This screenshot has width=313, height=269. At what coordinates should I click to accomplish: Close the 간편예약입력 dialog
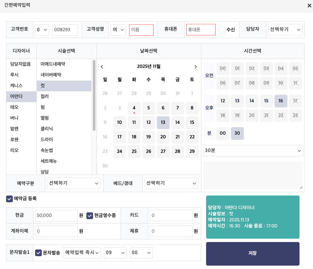point(309,6)
